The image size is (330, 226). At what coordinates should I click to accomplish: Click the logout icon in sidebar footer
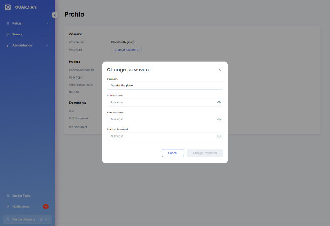(x=47, y=219)
